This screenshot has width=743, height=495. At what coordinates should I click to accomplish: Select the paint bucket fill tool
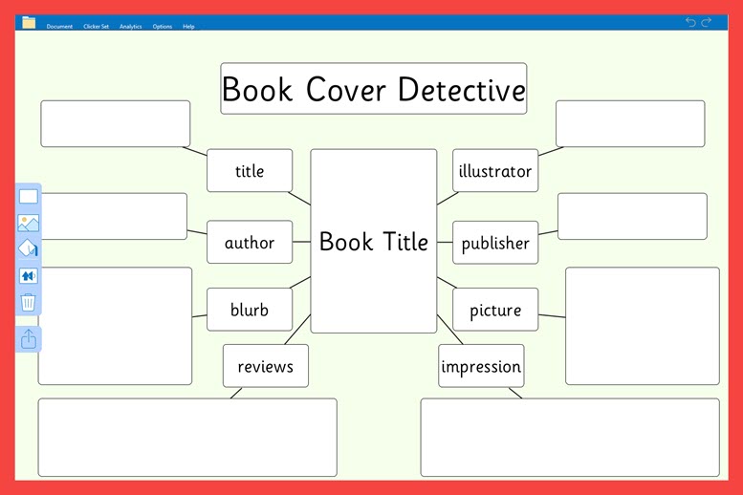coord(29,249)
